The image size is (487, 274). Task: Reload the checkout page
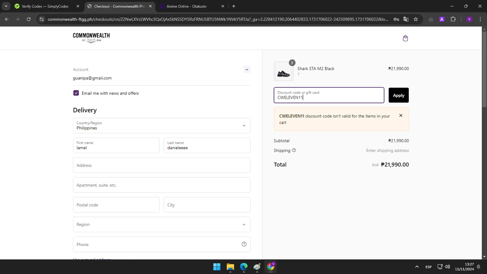pyautogui.click(x=29, y=19)
